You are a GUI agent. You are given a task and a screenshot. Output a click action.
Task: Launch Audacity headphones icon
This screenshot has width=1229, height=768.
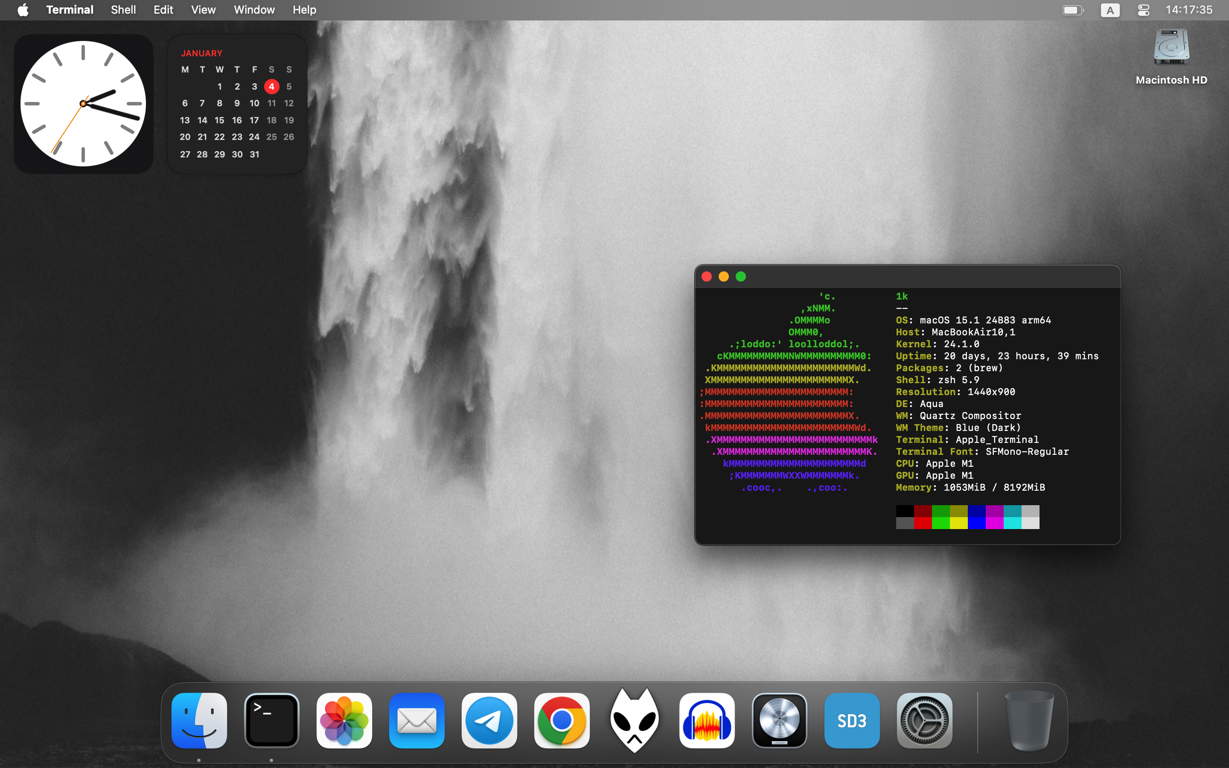(707, 720)
